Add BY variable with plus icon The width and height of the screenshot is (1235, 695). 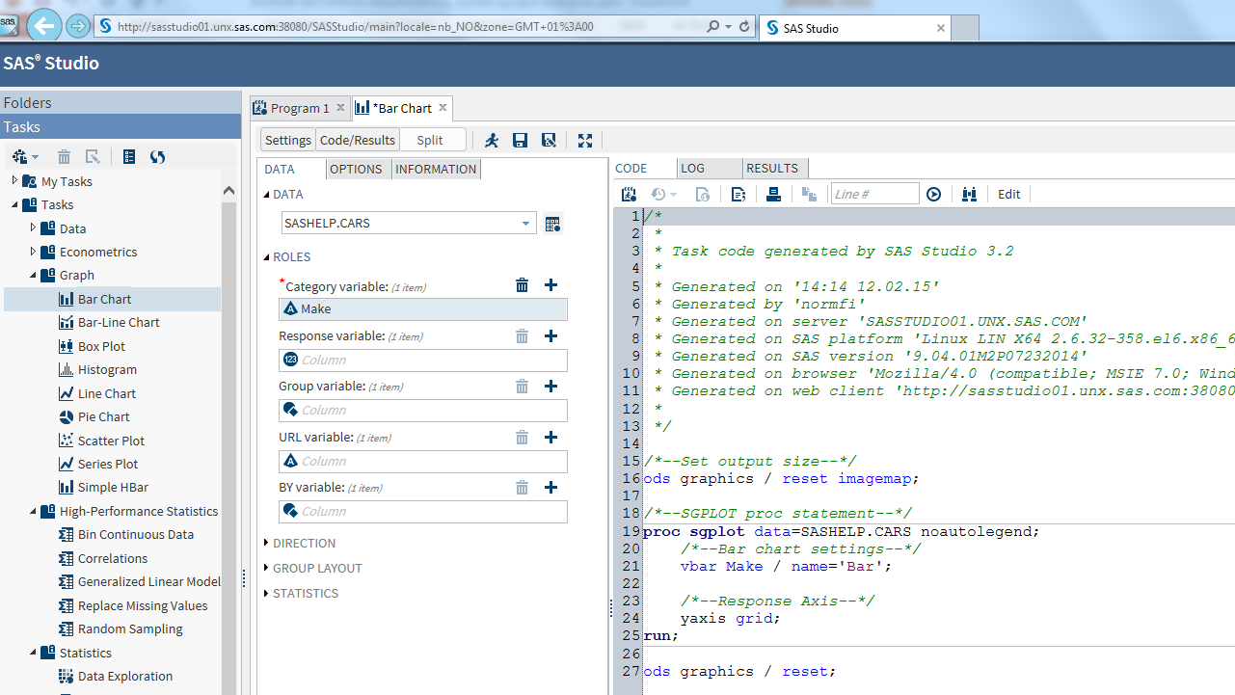551,487
